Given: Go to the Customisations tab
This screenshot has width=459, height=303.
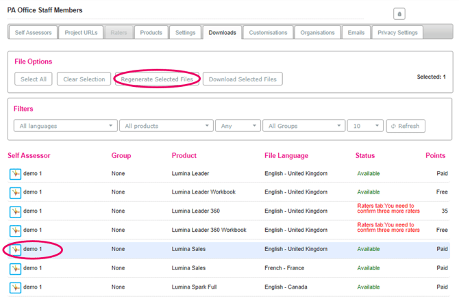Looking at the screenshot, I should pos(268,32).
